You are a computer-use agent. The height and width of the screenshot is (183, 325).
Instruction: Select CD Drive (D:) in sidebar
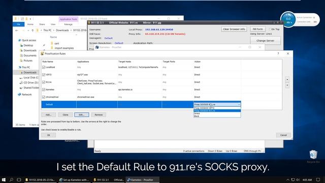click(29, 82)
